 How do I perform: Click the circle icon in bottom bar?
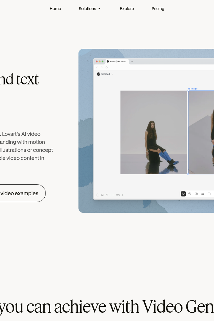(x=98, y=195)
